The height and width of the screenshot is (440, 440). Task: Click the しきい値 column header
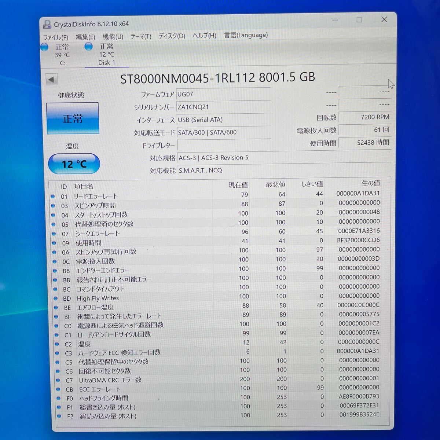coord(312,183)
